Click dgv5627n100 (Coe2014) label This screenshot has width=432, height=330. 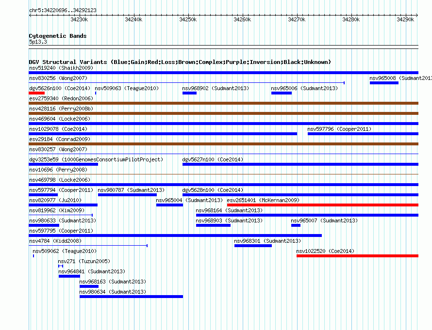213,159
